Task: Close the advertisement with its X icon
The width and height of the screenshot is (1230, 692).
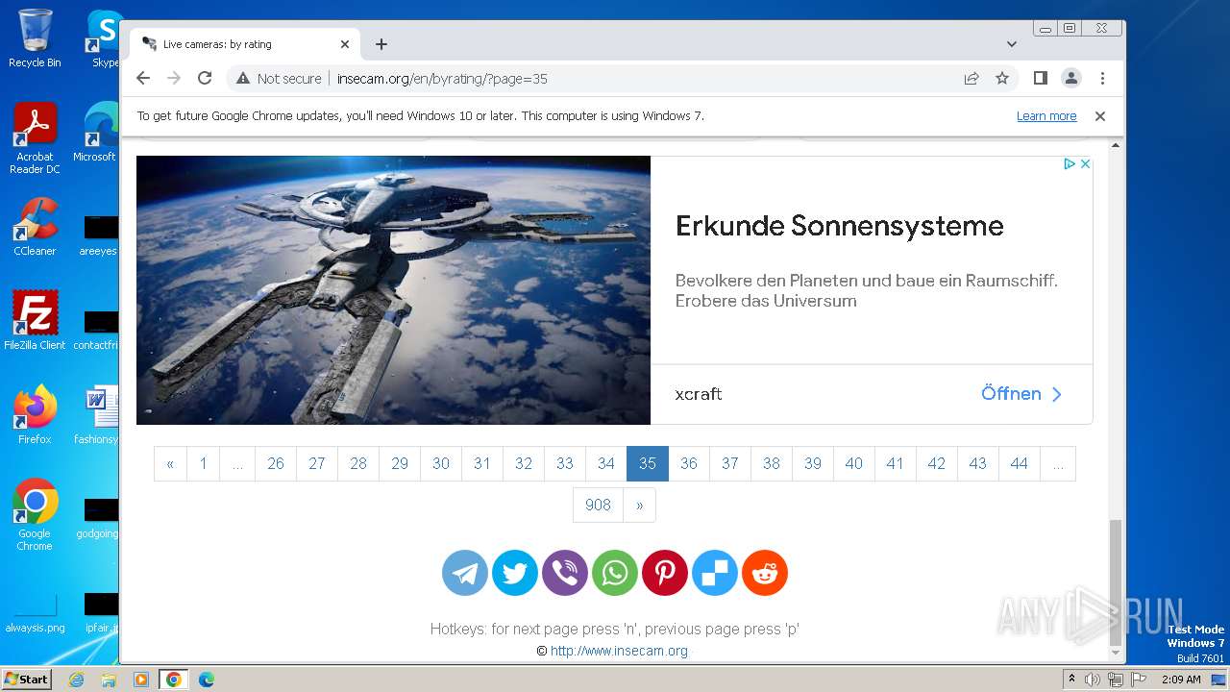Action: [x=1085, y=164]
